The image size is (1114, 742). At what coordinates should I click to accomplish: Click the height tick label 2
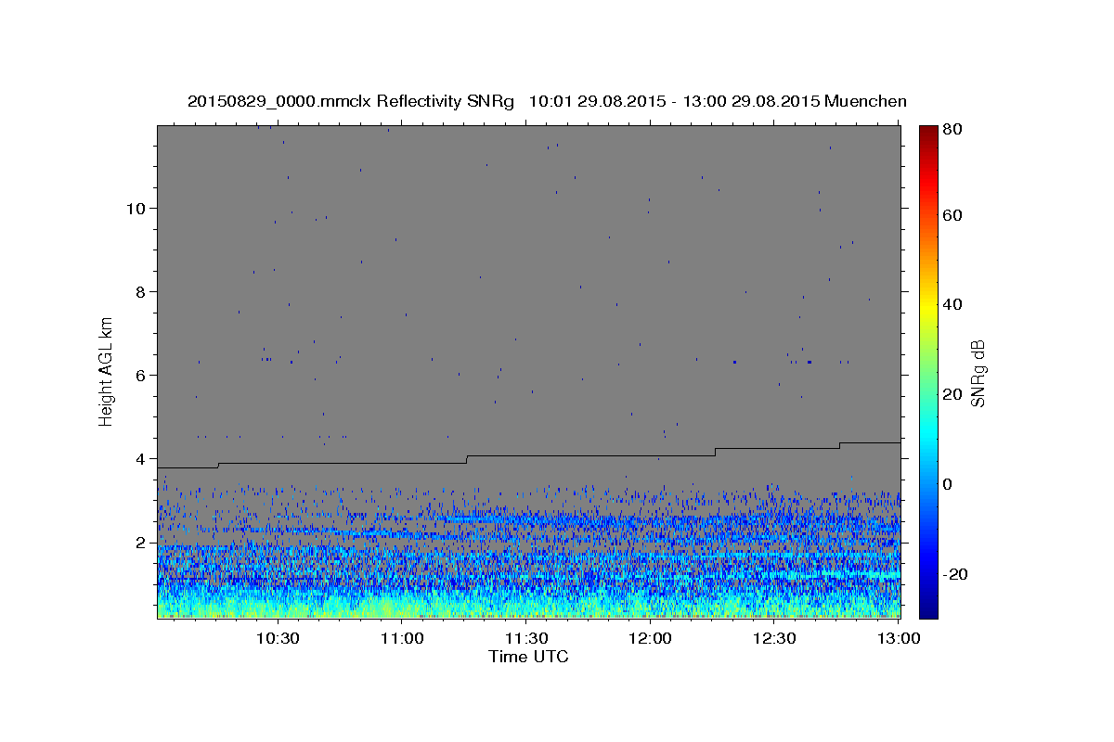pyautogui.click(x=139, y=542)
